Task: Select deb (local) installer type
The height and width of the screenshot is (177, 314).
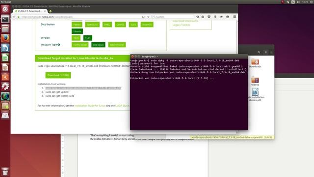Action: pyautogui.click(x=98, y=45)
